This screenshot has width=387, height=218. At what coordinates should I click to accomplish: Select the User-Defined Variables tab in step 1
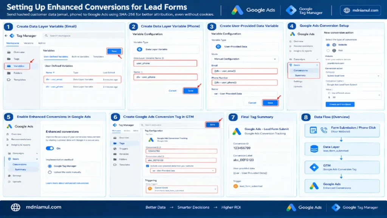(x=56, y=57)
